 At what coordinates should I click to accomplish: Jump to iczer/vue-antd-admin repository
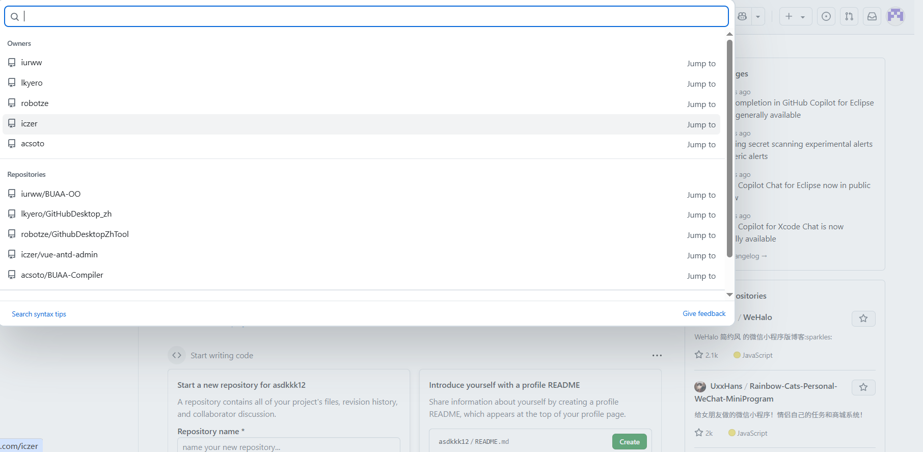[x=361, y=255]
